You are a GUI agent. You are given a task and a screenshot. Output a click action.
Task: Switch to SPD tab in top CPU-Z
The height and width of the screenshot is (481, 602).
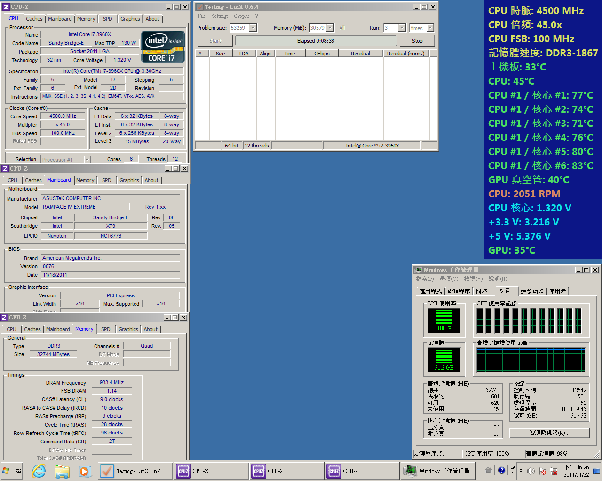click(108, 19)
